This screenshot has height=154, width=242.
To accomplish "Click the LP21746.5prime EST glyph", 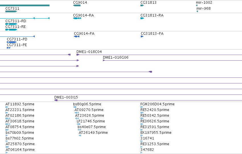I will click(x=78, y=124).
